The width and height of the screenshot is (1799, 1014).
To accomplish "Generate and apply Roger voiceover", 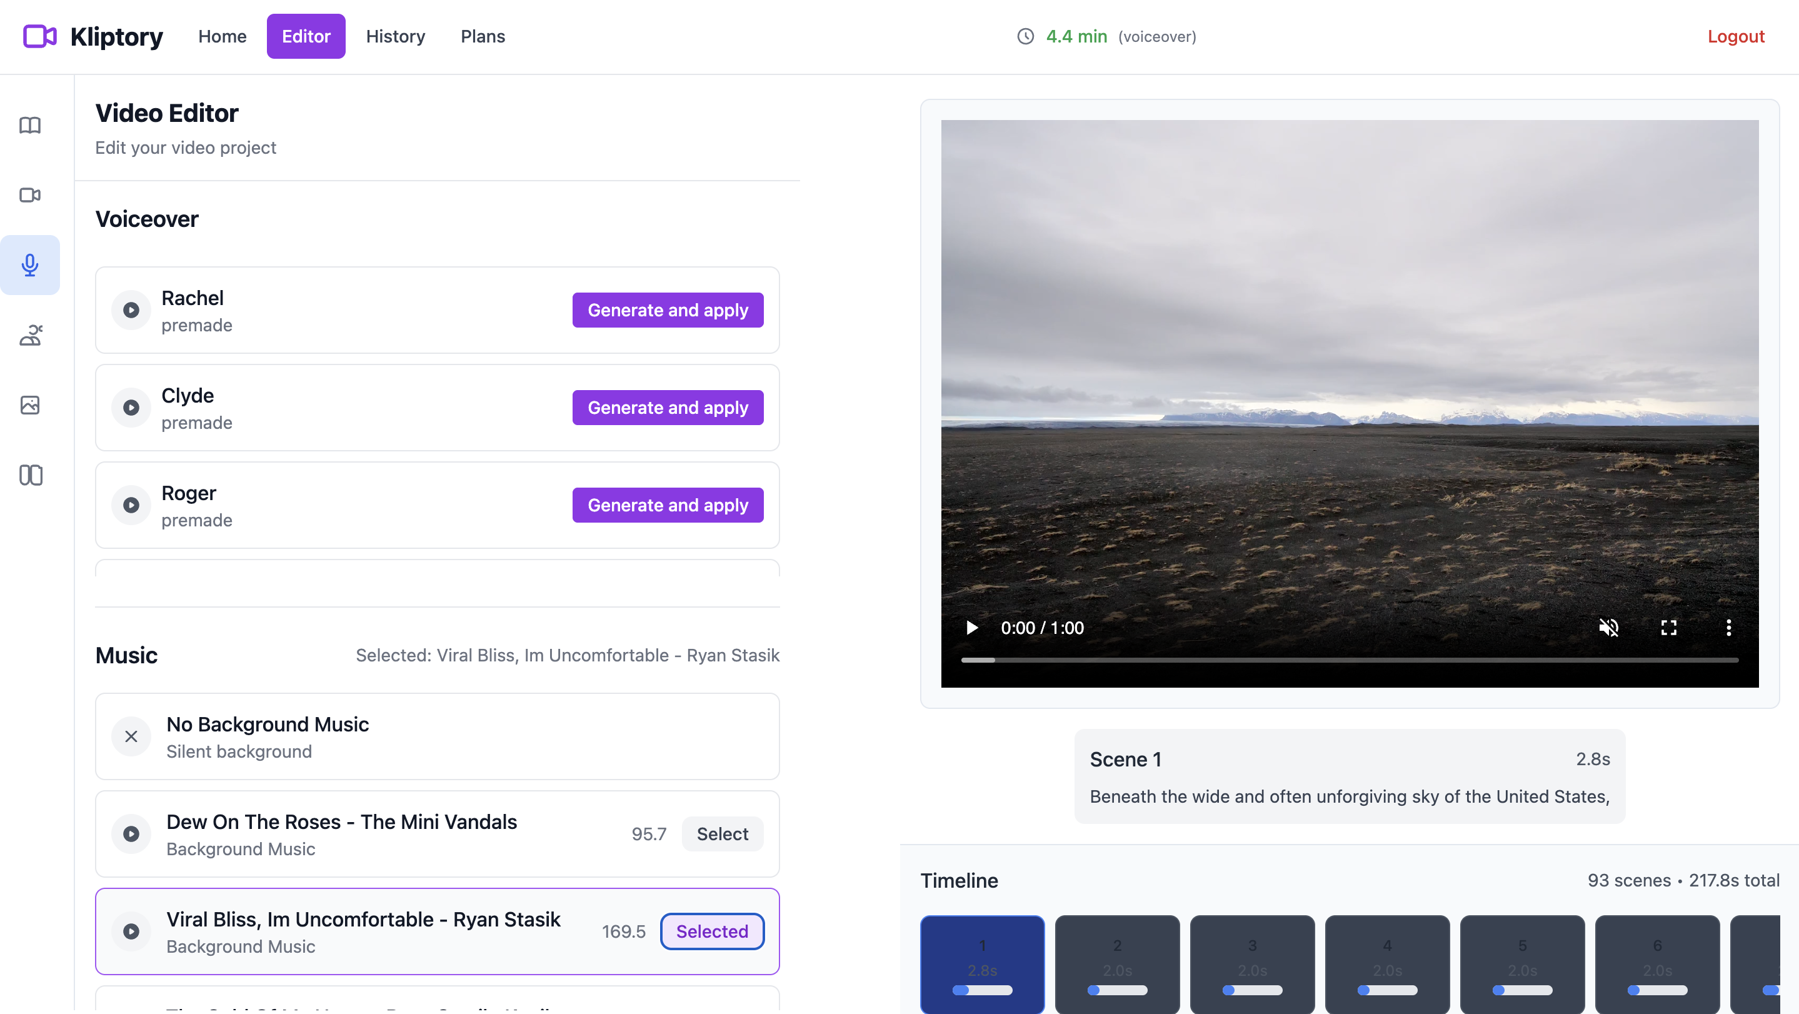I will coord(668,505).
